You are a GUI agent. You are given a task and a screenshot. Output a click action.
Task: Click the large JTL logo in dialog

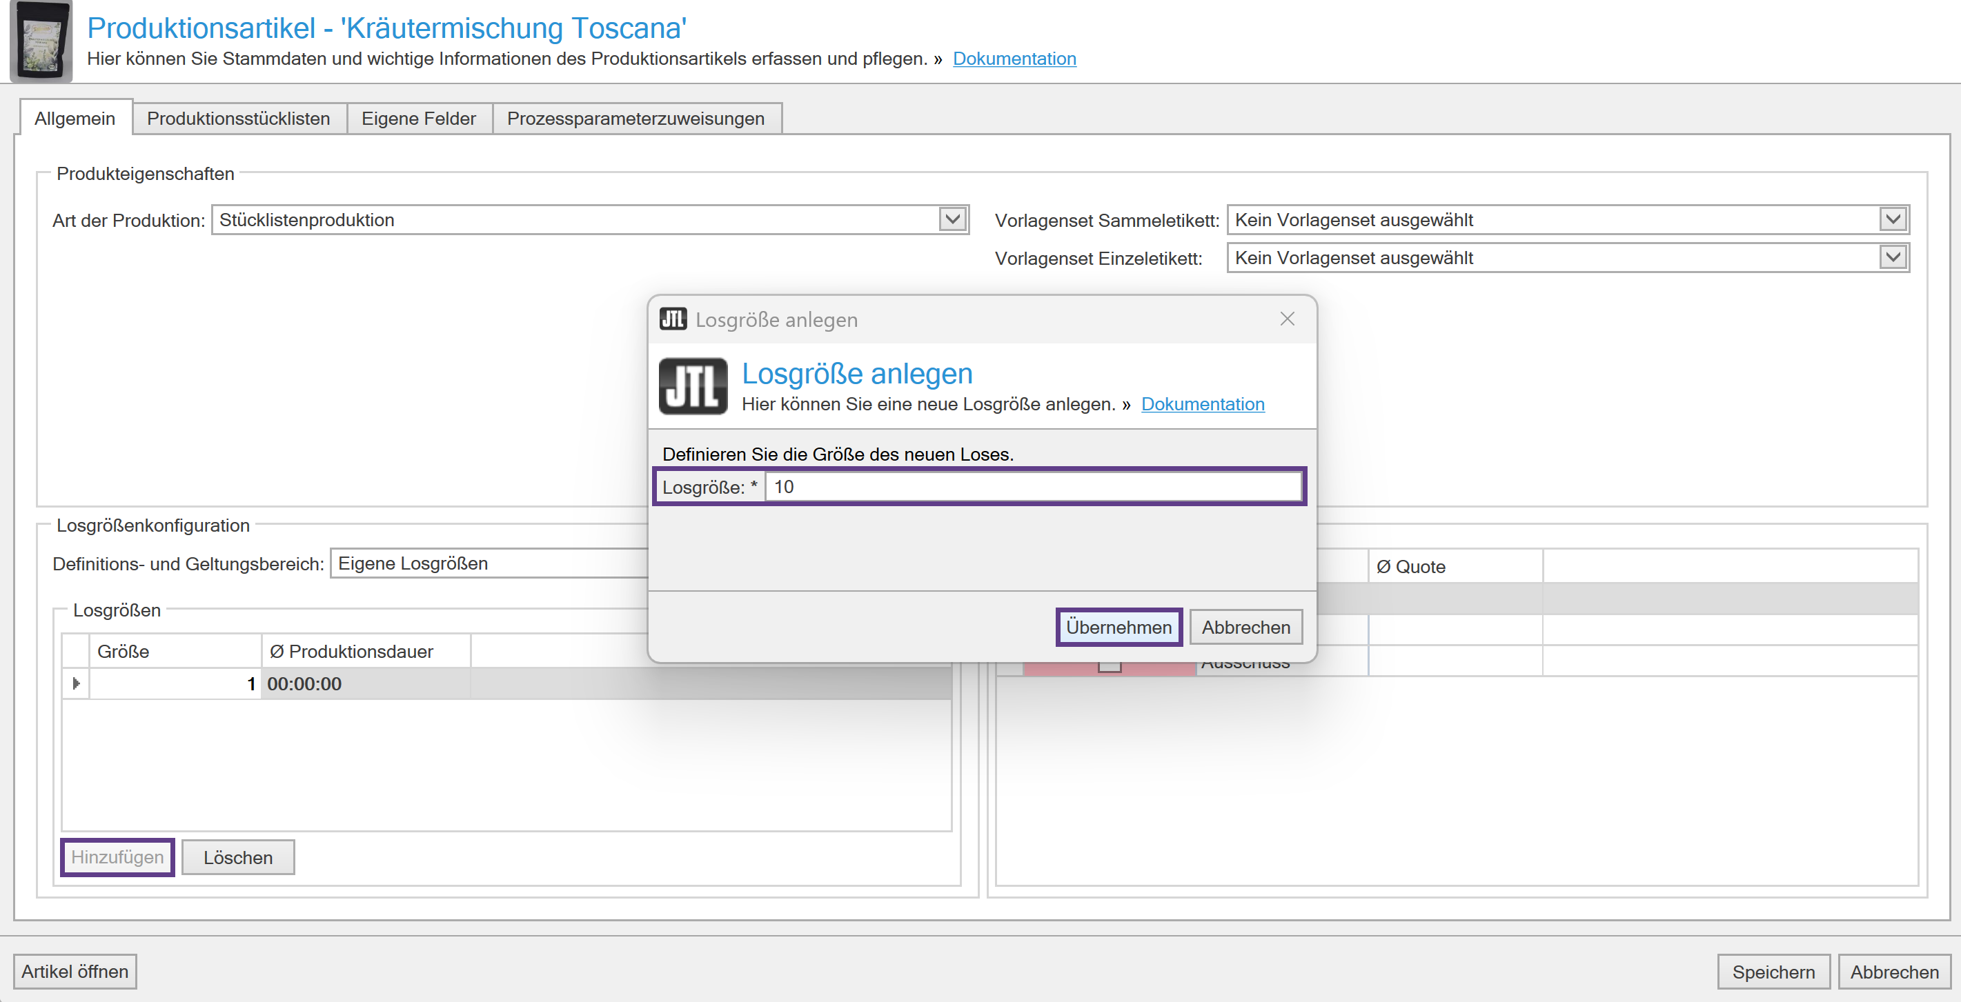[x=692, y=385]
